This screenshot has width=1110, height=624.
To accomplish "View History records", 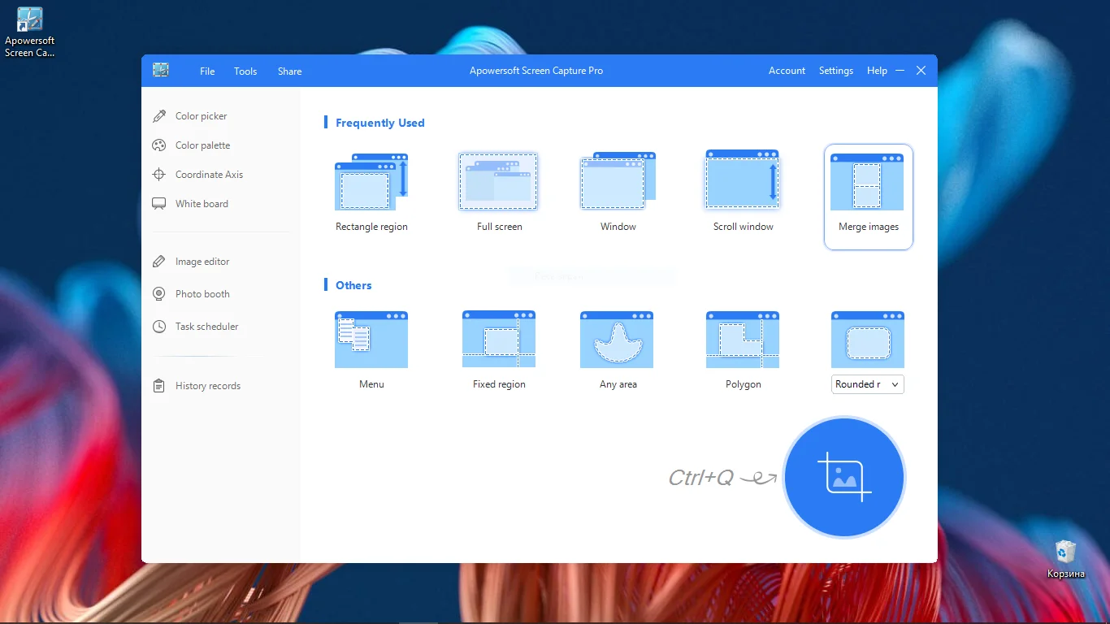I will pyautogui.click(x=197, y=386).
